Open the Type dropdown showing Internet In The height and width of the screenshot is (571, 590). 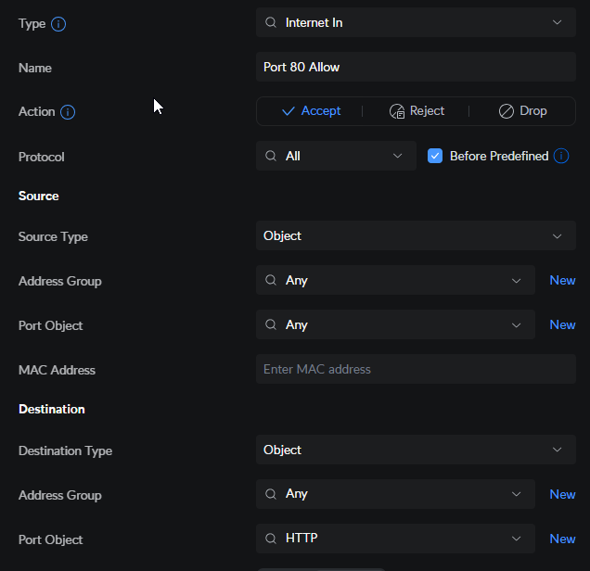pyautogui.click(x=416, y=22)
